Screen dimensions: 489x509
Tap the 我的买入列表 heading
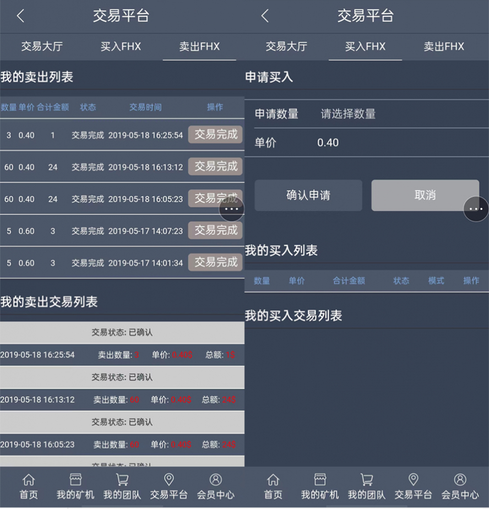point(281,250)
